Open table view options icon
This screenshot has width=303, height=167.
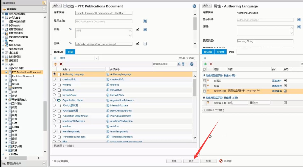[x=183, y=64]
